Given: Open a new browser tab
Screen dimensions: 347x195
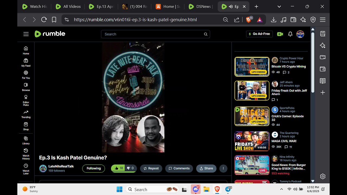Looking at the screenshot, I should pyautogui.click(x=256, y=6).
